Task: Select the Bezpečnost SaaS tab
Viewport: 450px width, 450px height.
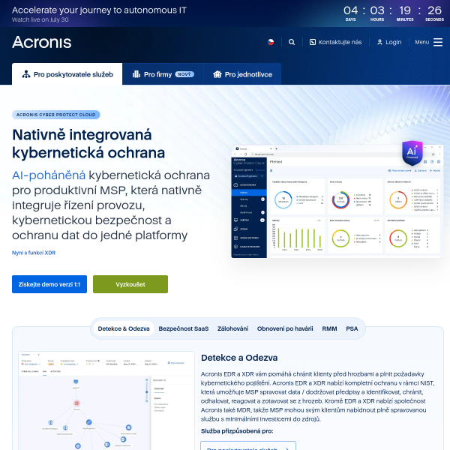Action: tap(184, 328)
